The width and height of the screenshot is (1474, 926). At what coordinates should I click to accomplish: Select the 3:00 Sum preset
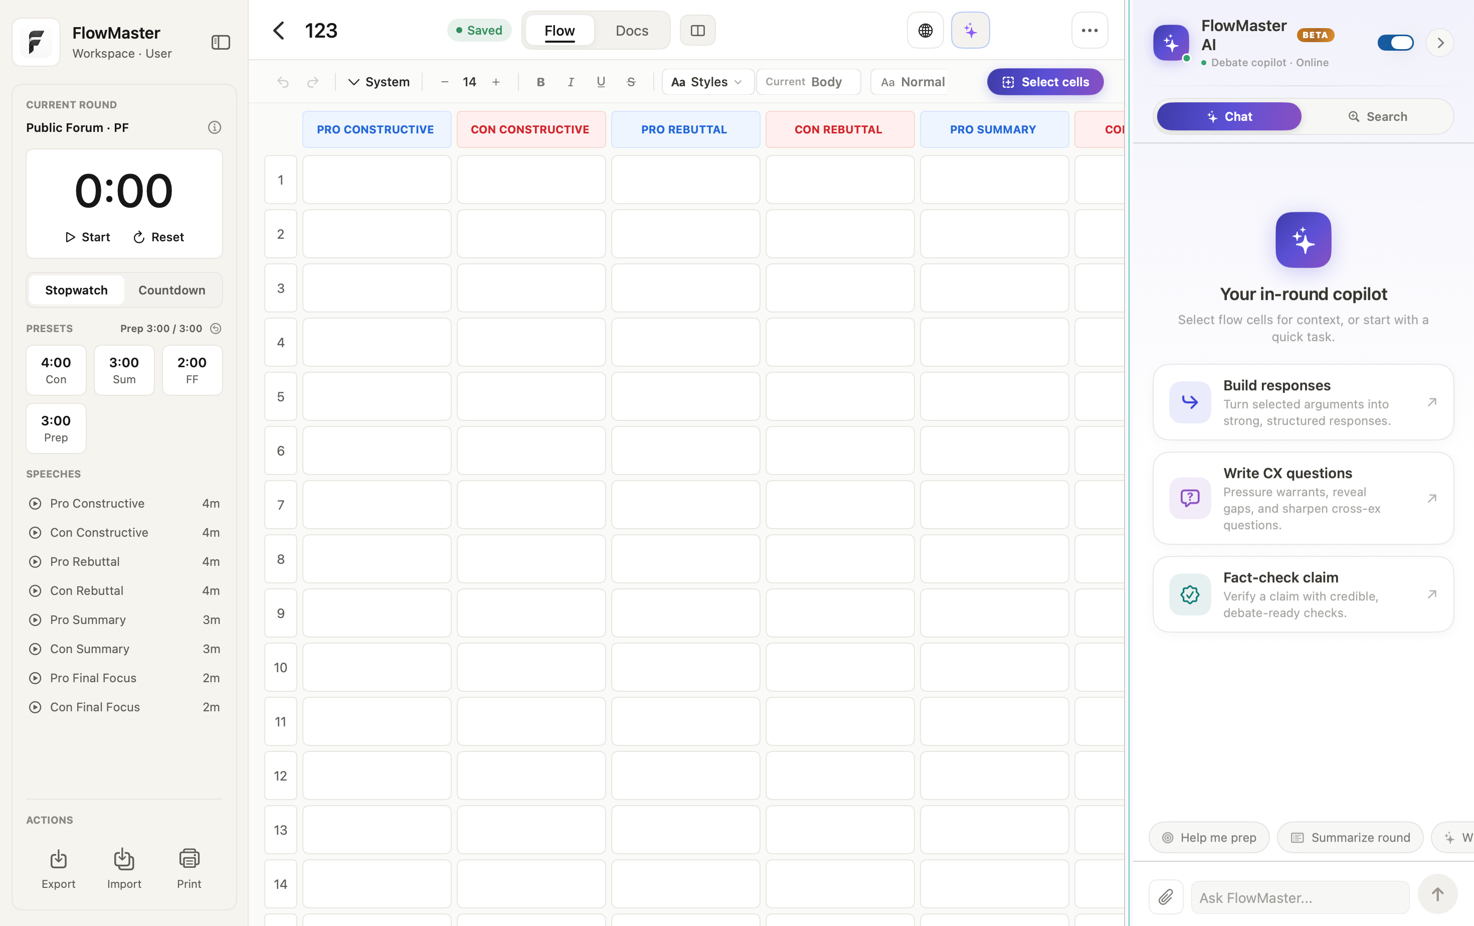(124, 370)
